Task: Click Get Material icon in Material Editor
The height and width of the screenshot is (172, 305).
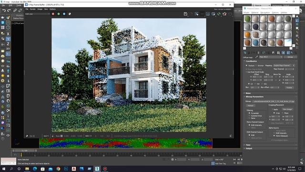Action: (x=245, y=53)
